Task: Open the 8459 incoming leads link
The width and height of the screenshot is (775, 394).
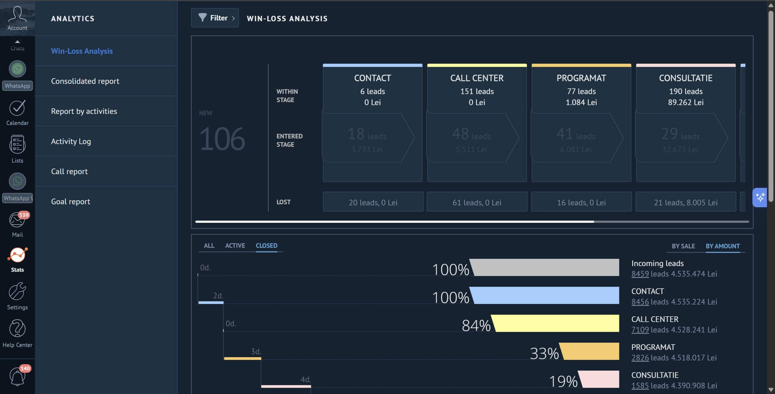Action: [x=640, y=274]
